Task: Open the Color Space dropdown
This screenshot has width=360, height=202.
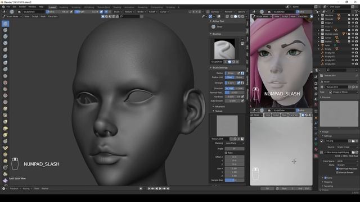Action: [347, 161]
